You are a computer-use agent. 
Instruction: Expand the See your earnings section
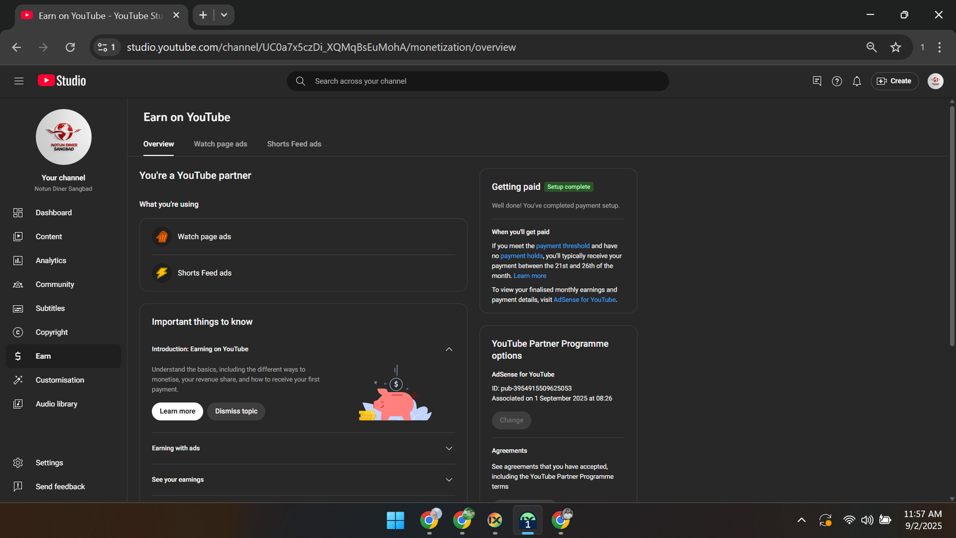tap(449, 480)
